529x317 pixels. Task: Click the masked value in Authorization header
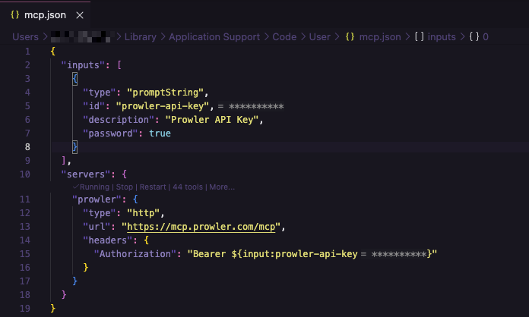click(399, 254)
